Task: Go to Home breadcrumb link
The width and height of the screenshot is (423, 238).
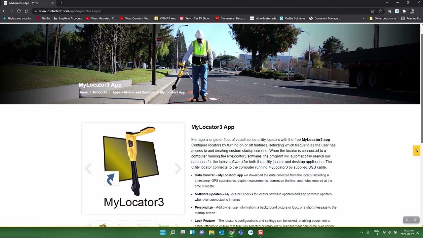Action: point(83,92)
